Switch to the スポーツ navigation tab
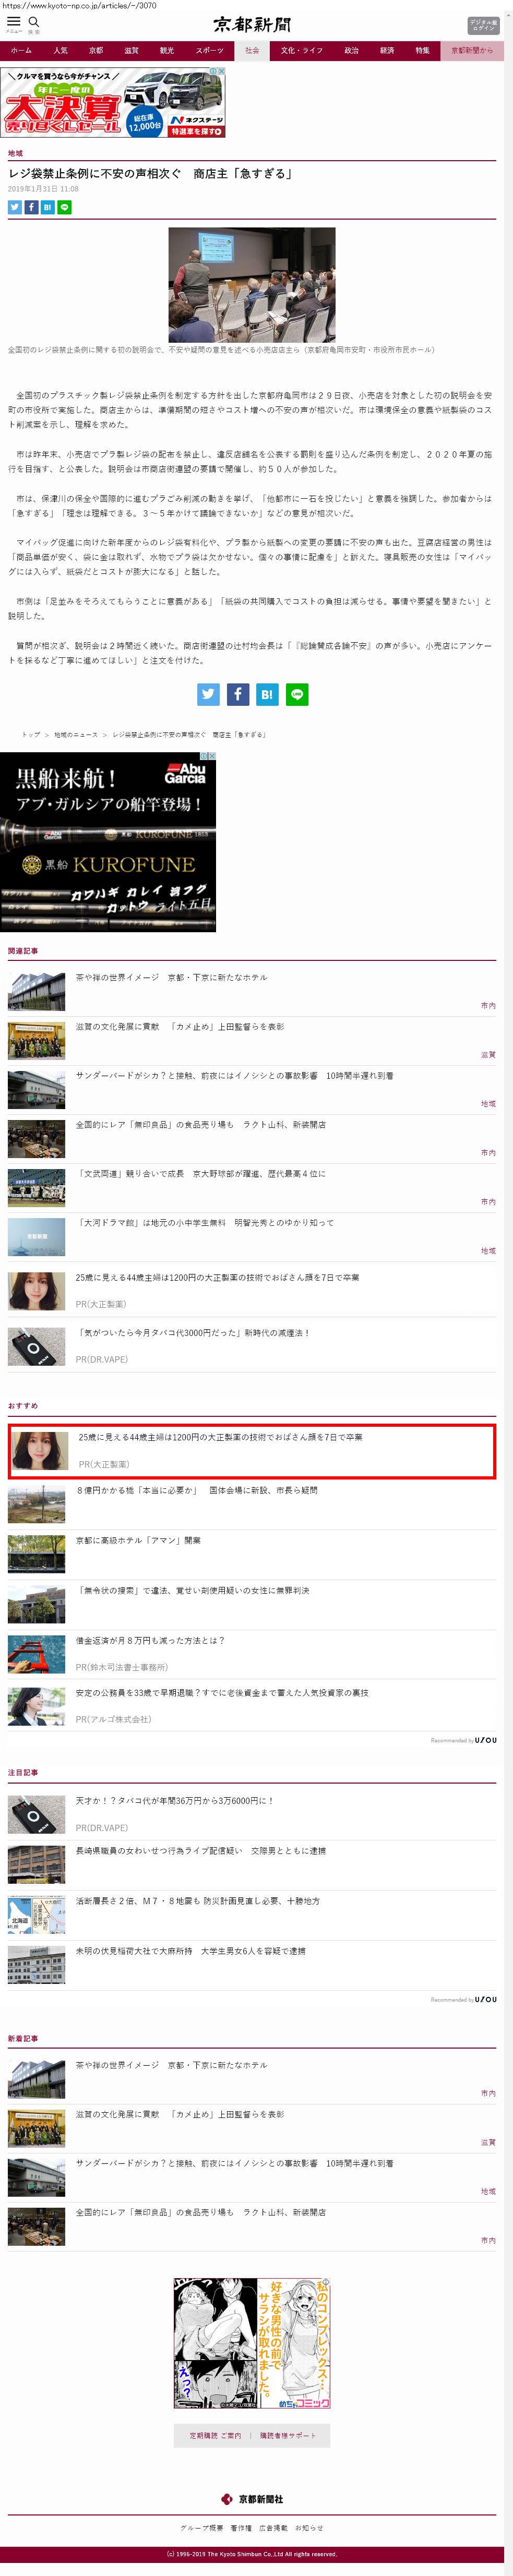513x2576 pixels. (x=210, y=50)
